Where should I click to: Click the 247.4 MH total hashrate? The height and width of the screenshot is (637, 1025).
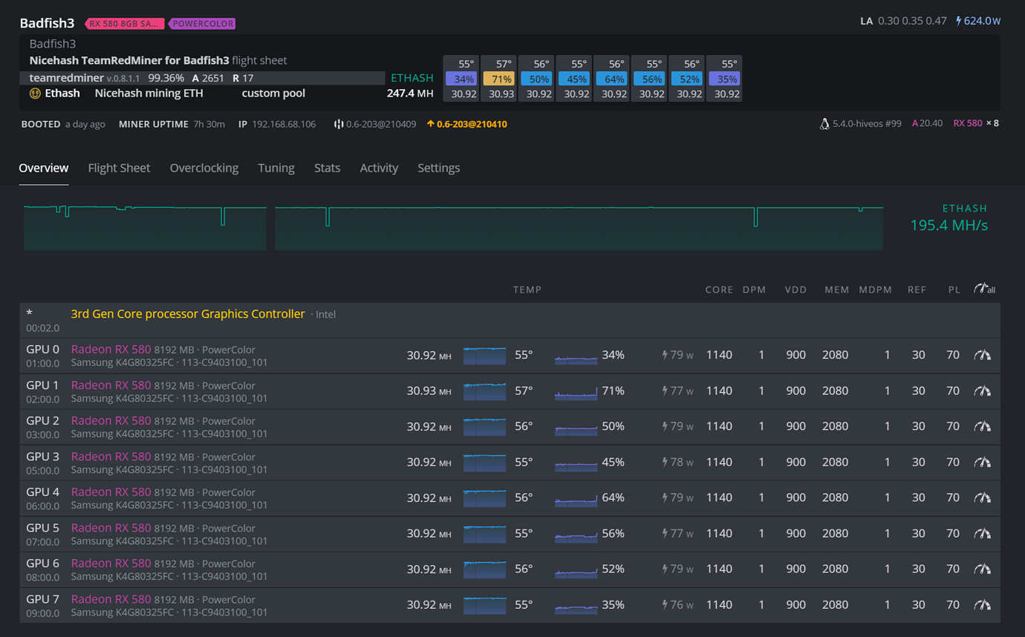(410, 94)
